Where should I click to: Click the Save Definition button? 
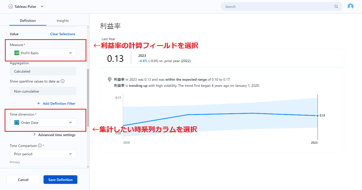click(60, 180)
